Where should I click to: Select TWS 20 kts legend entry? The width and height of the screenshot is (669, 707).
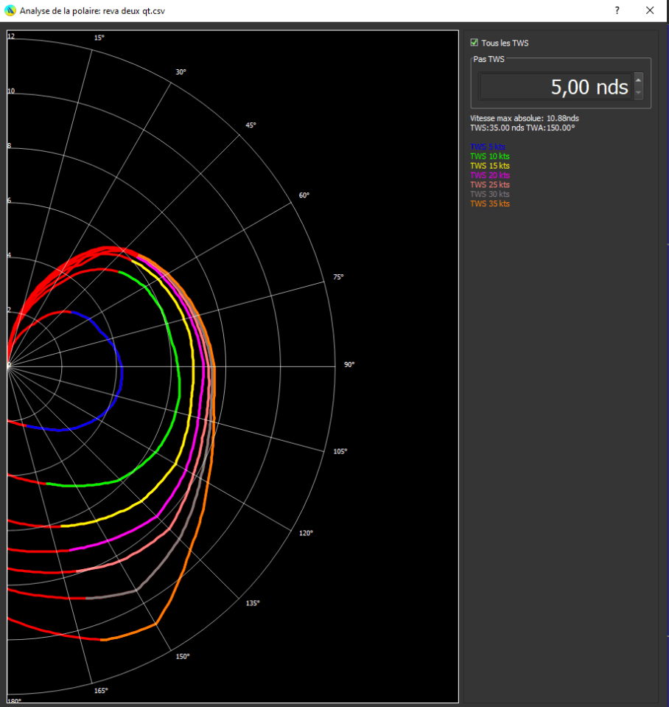click(490, 175)
